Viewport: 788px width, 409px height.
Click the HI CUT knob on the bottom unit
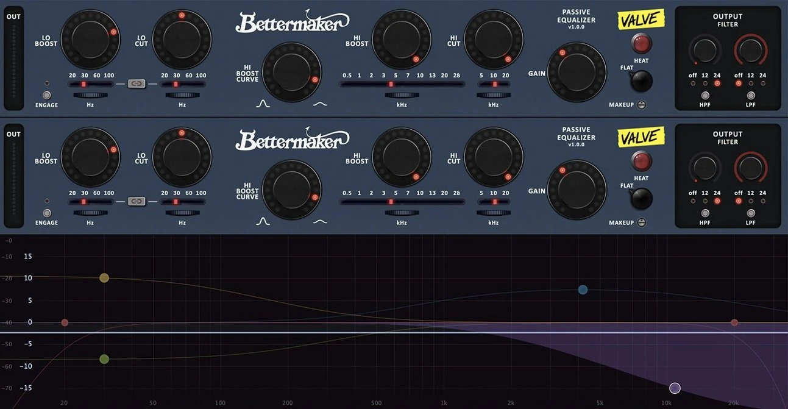494,157
